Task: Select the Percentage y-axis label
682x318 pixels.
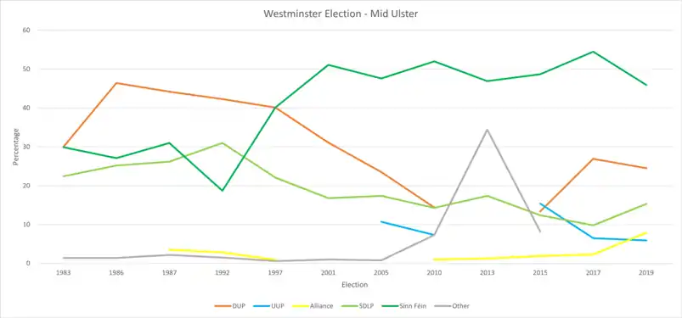Action: tap(15, 147)
